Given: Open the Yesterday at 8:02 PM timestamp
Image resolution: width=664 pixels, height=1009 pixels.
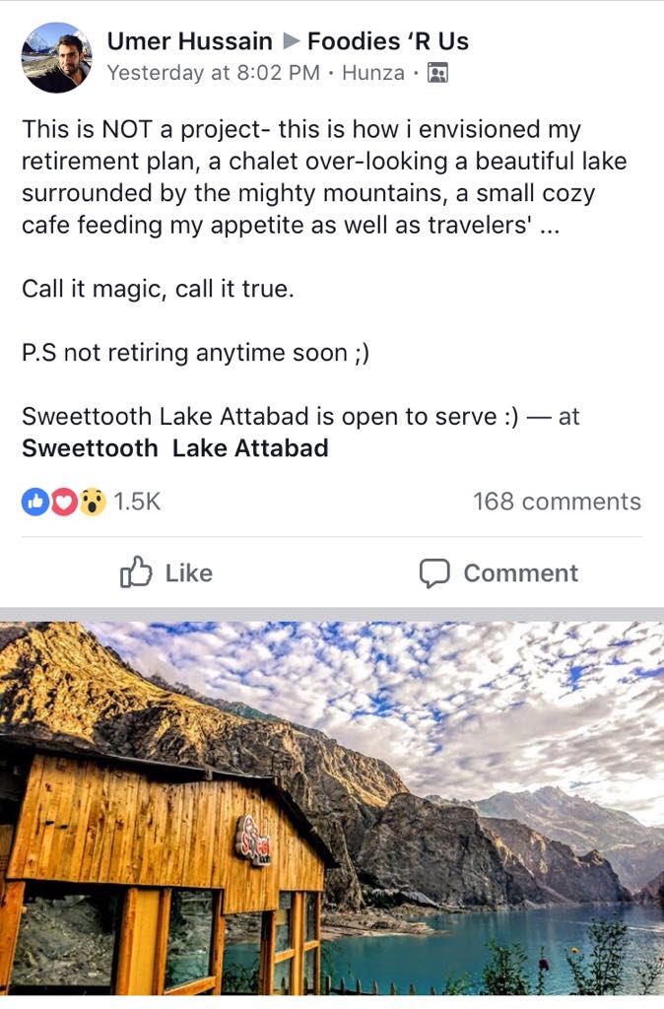Looking at the screenshot, I should [x=213, y=73].
